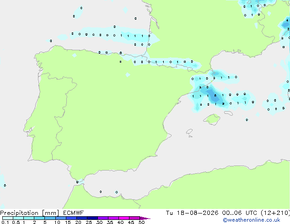Click the '20' legend label
This screenshot has width=290, height=224.
click(x=78, y=222)
